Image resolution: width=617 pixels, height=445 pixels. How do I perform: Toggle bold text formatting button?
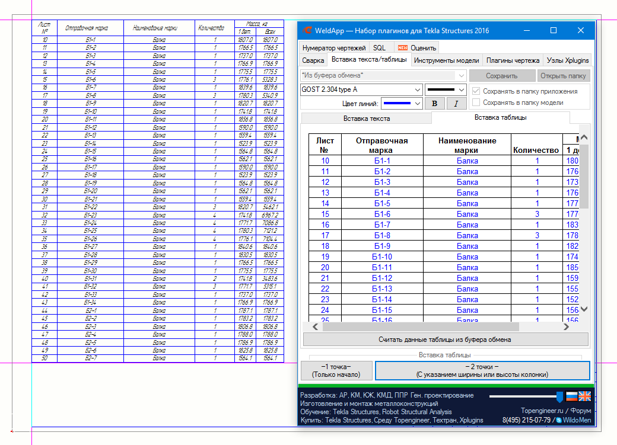(x=436, y=104)
